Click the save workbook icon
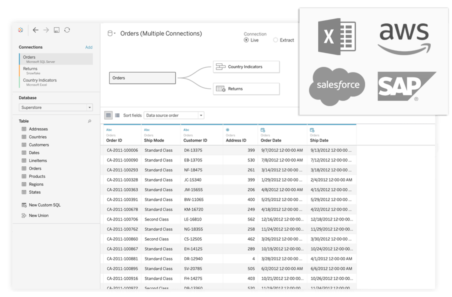This screenshot has height=297, width=452. [x=56, y=30]
